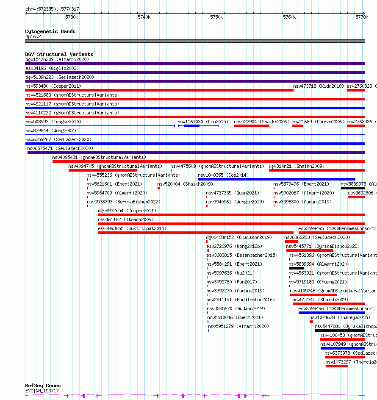
Task: Open the EVC|NM_153717 gene label
Action: (42, 391)
